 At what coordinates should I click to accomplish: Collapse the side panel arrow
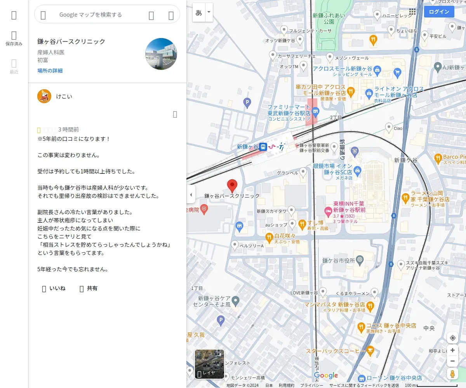[x=191, y=194]
